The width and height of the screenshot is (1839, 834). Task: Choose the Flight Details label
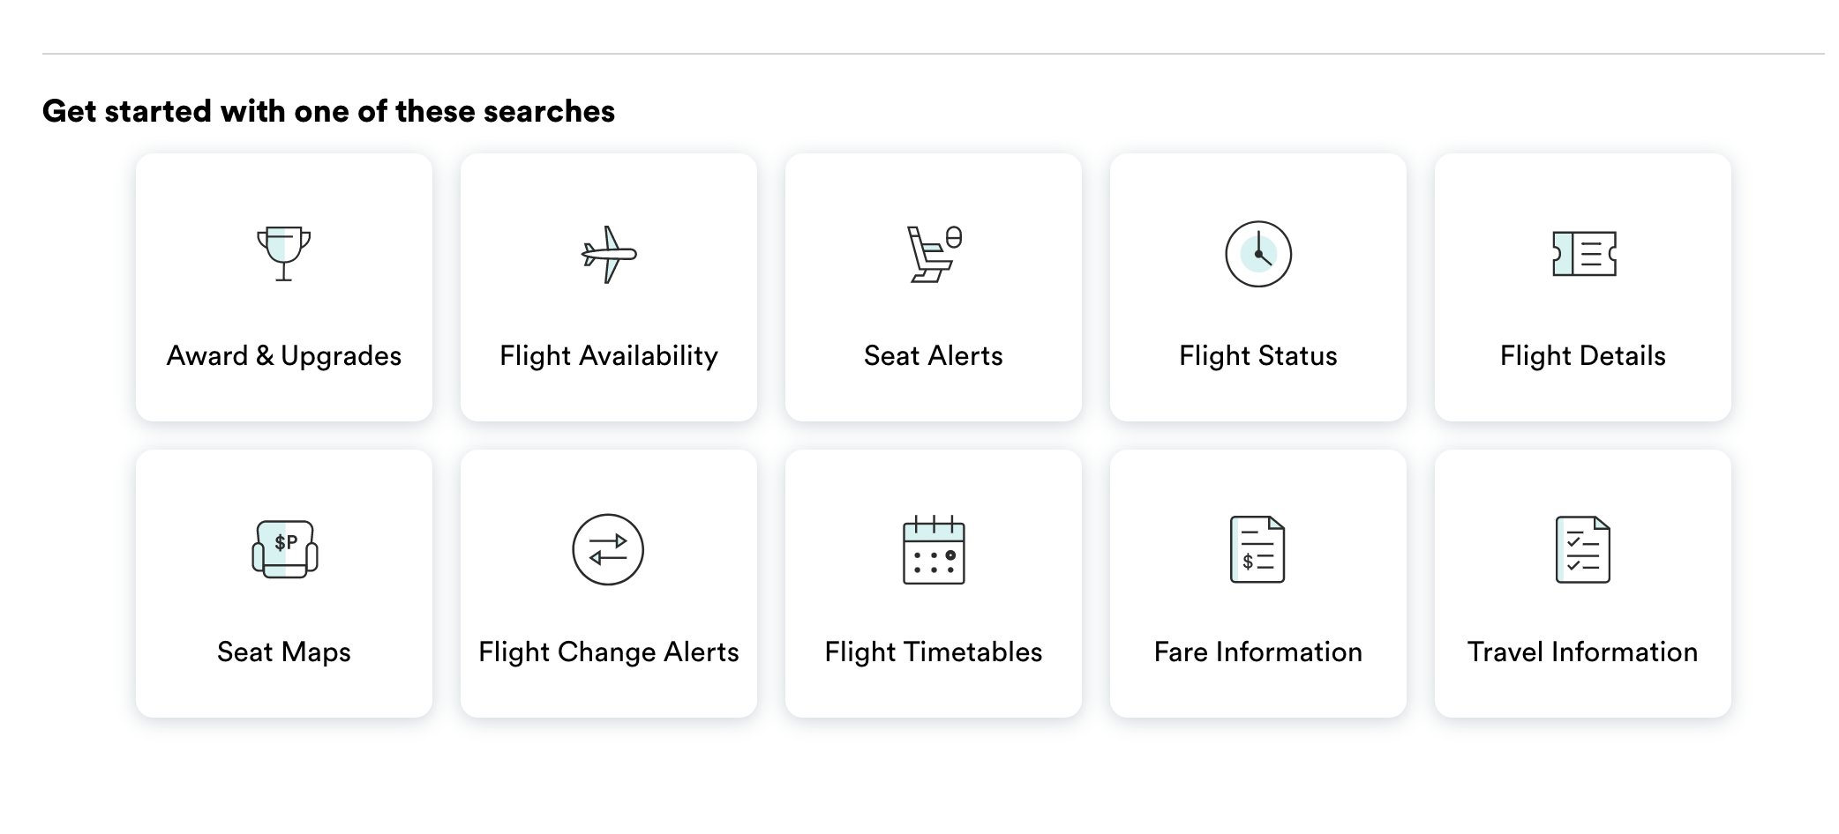[1583, 355]
